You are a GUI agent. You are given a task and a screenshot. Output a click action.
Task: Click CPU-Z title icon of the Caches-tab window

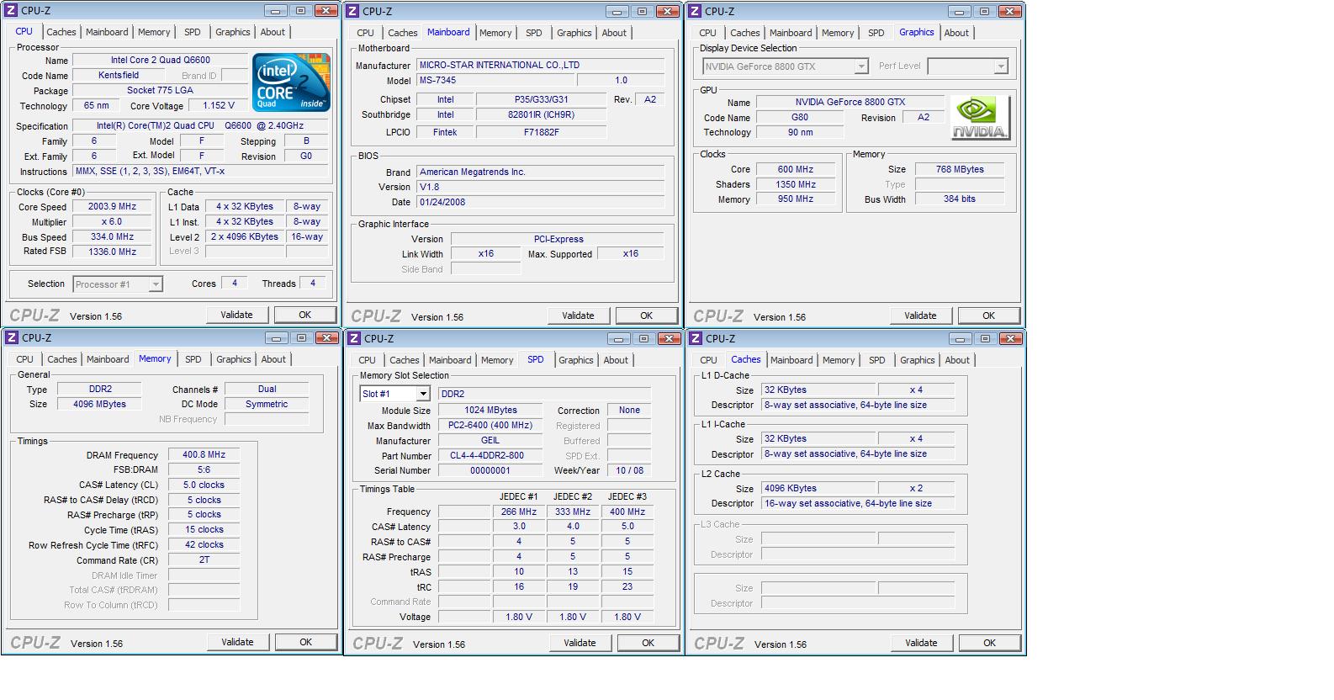(x=696, y=338)
